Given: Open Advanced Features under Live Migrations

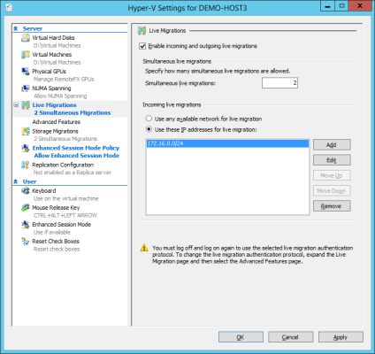Looking at the screenshot, I should 57,122.
